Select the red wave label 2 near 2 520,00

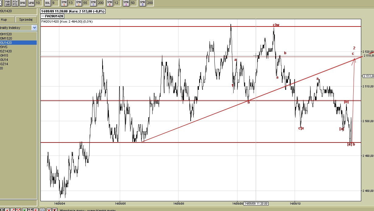click(354, 48)
